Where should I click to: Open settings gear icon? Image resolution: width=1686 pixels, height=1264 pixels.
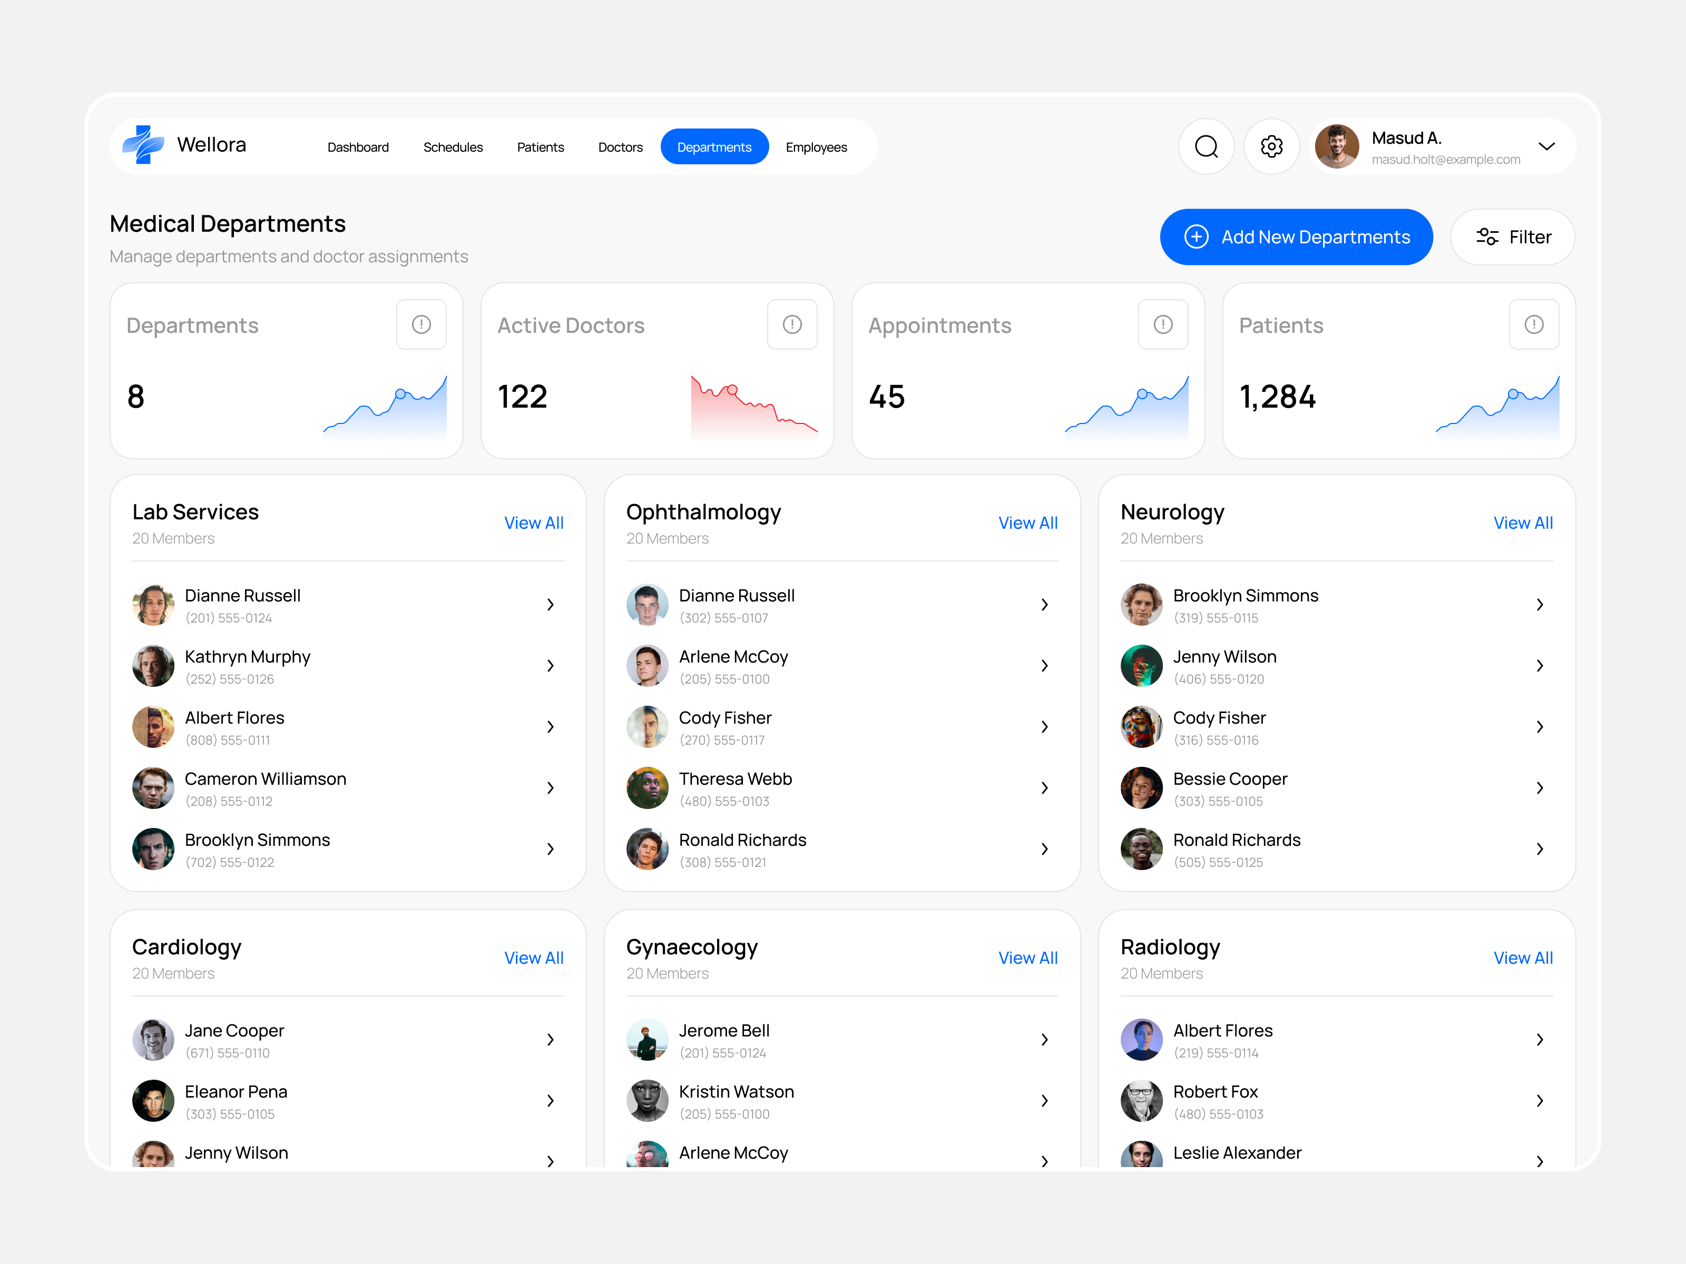click(1271, 146)
